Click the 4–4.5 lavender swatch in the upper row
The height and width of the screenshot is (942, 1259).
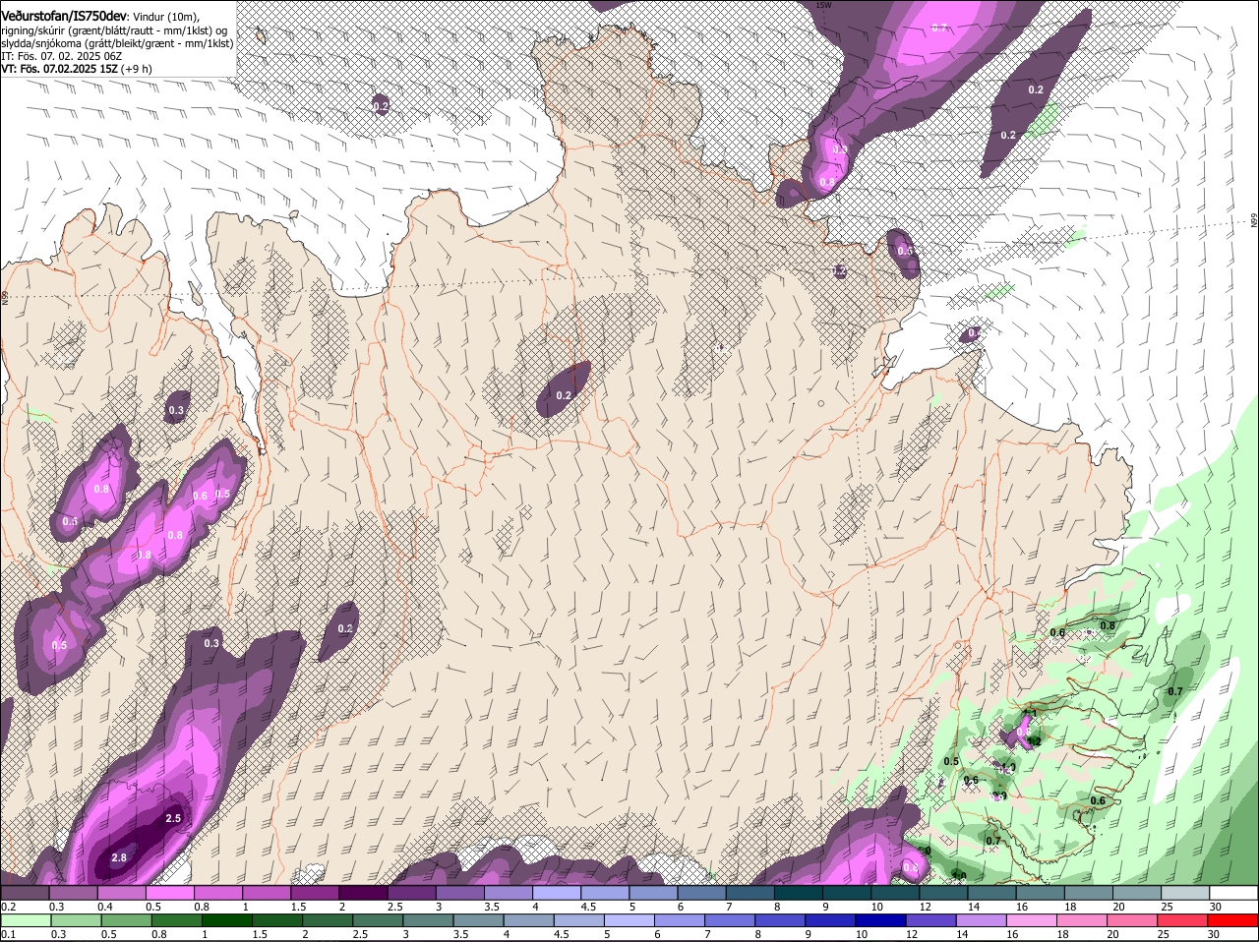[x=557, y=893]
